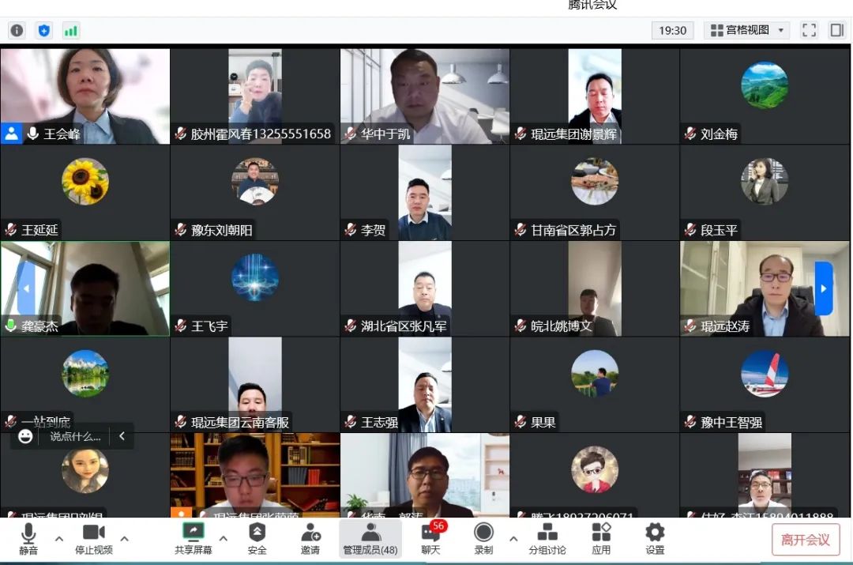The image size is (853, 565).
Task: Click the 腾讯会议 window title
Action: [592, 5]
